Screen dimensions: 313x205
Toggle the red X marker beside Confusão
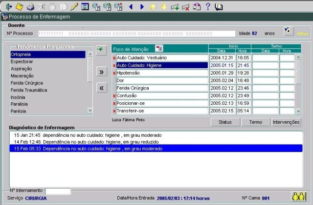(x=114, y=96)
